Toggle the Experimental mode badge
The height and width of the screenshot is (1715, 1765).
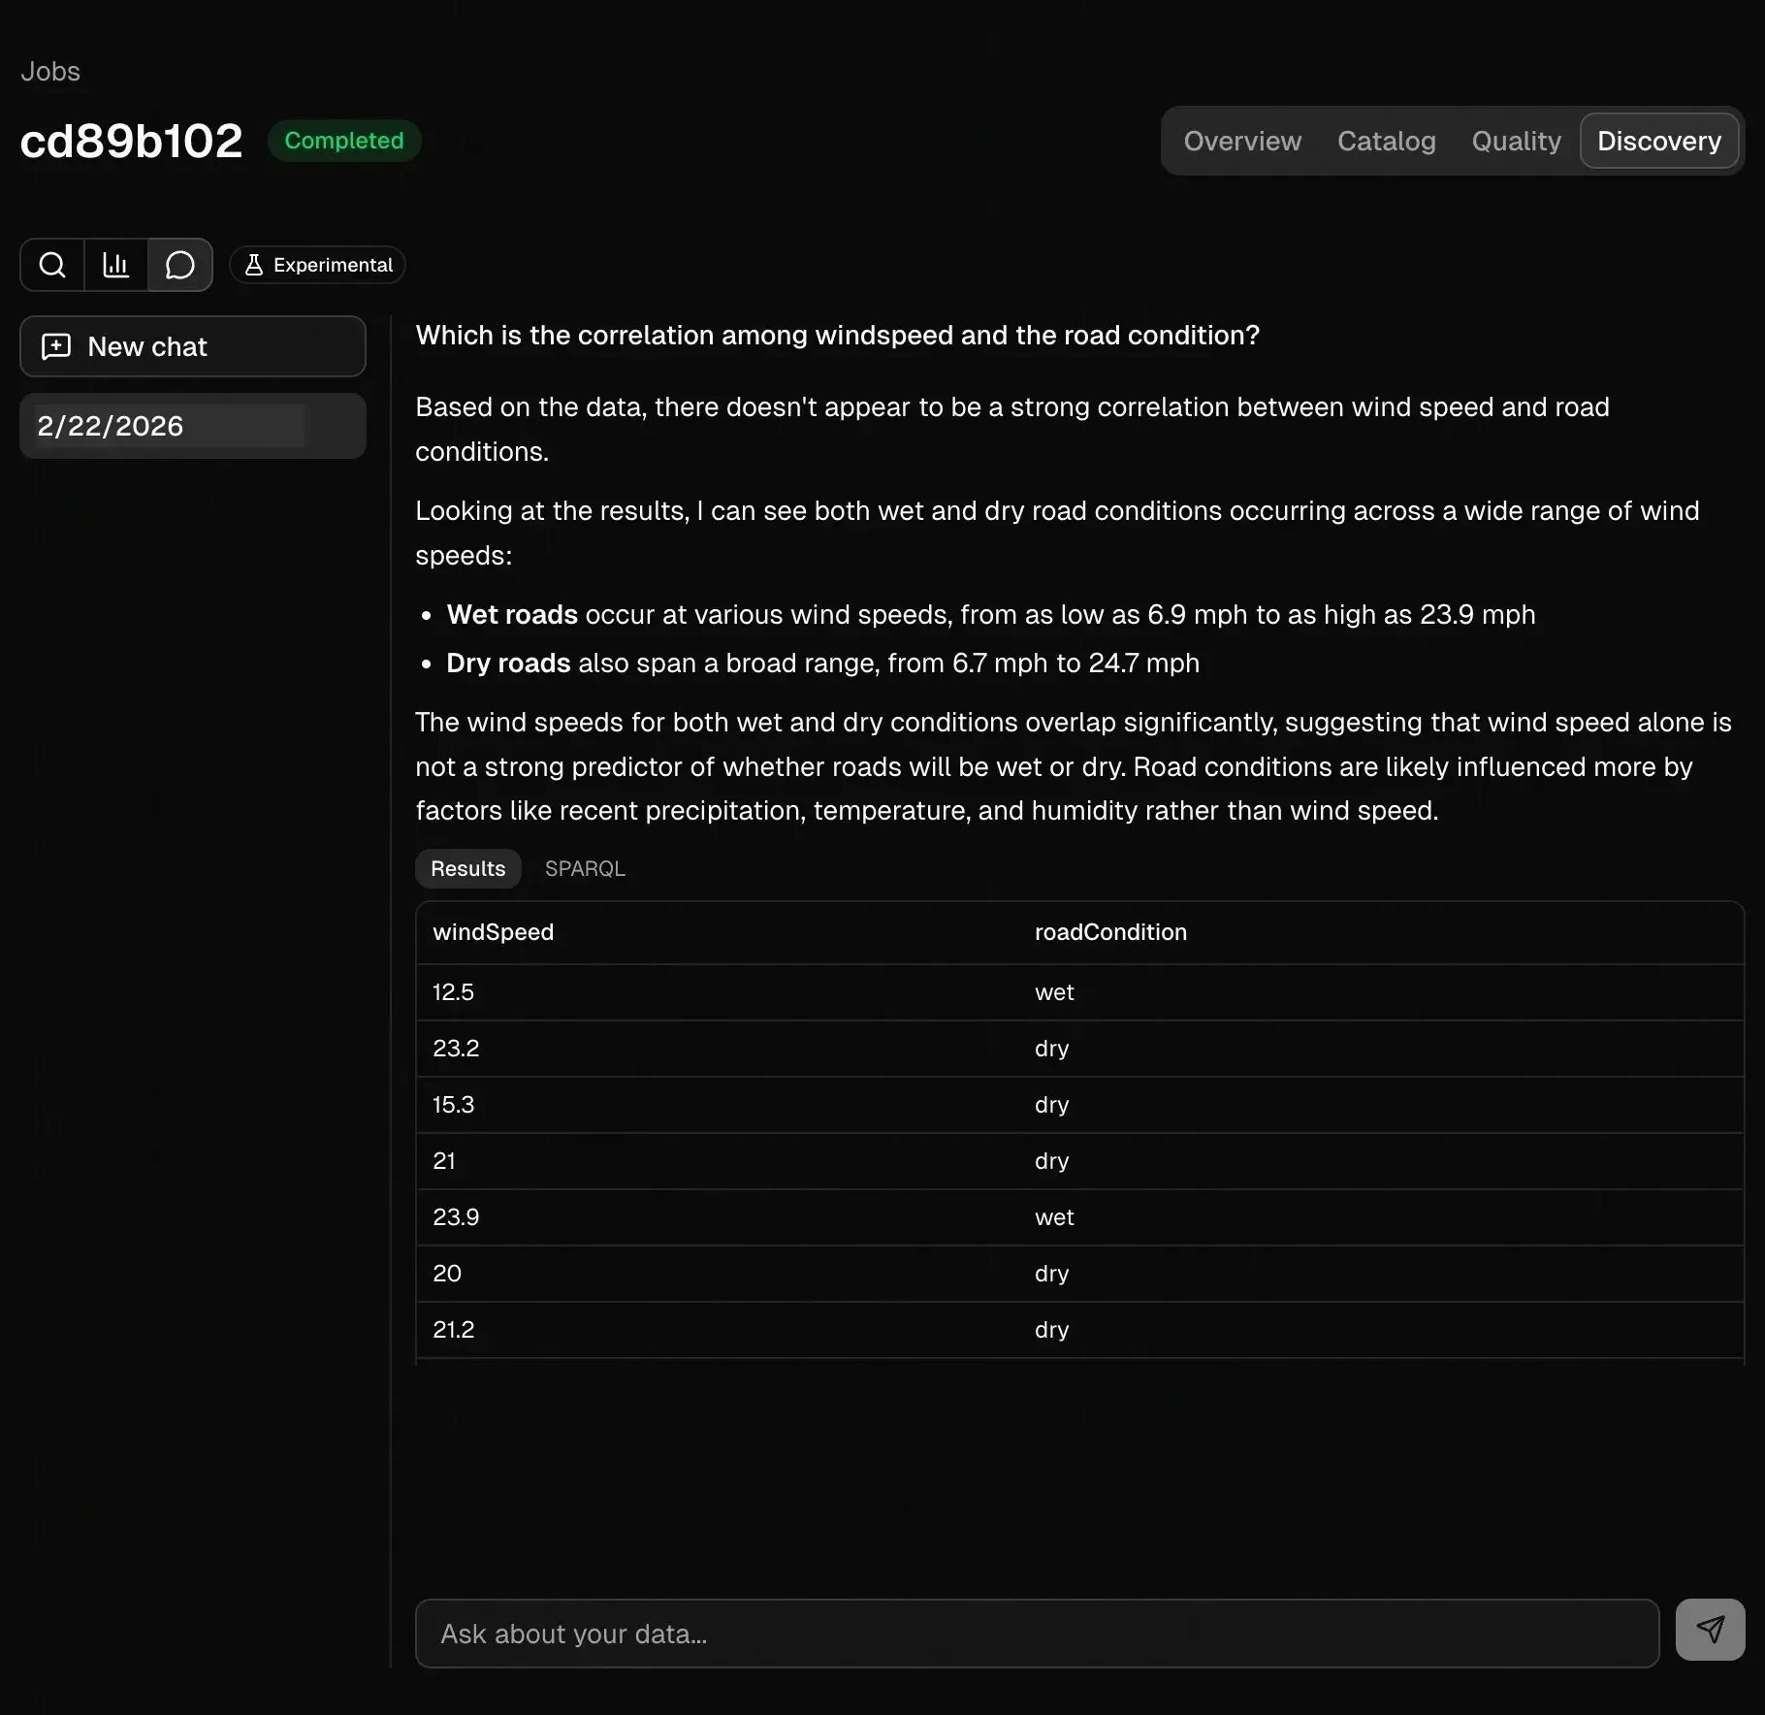tap(317, 264)
